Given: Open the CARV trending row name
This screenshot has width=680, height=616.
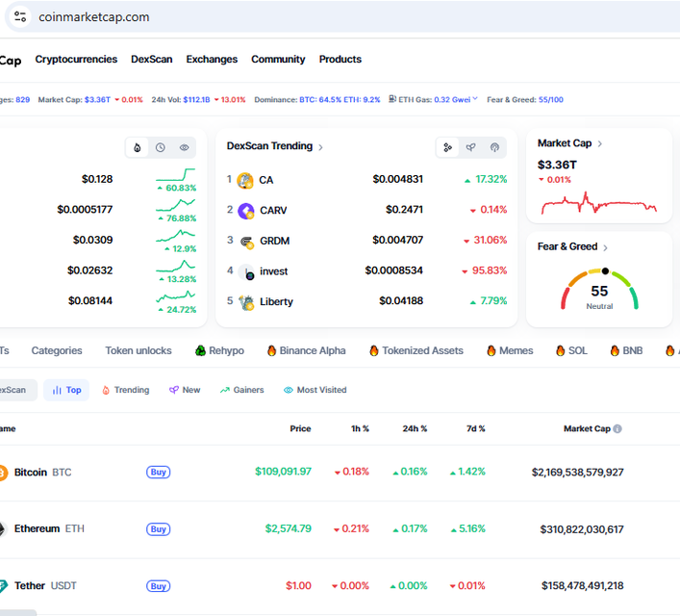Looking at the screenshot, I should pyautogui.click(x=273, y=211).
